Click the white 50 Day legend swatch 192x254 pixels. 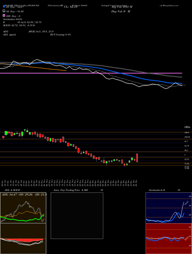(x=4, y=11)
